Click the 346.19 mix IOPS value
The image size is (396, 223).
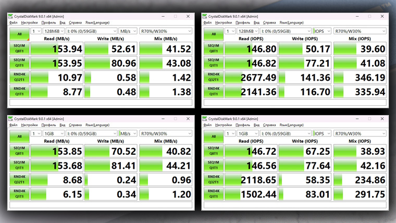[360, 77]
